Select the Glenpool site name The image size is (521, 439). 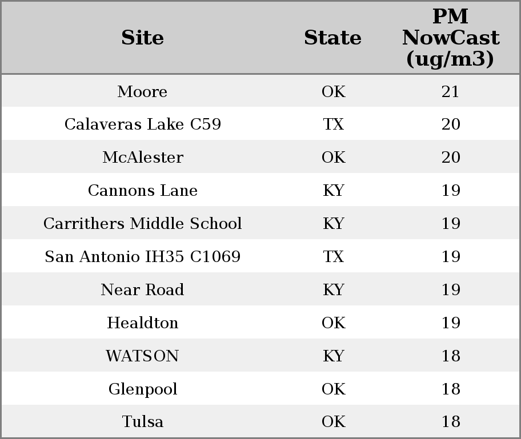coord(143,389)
